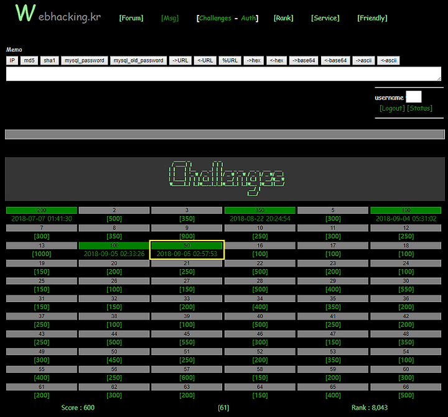The width and height of the screenshot is (448, 417).
Task: Open challenge 9 bar
Action: coord(187,228)
